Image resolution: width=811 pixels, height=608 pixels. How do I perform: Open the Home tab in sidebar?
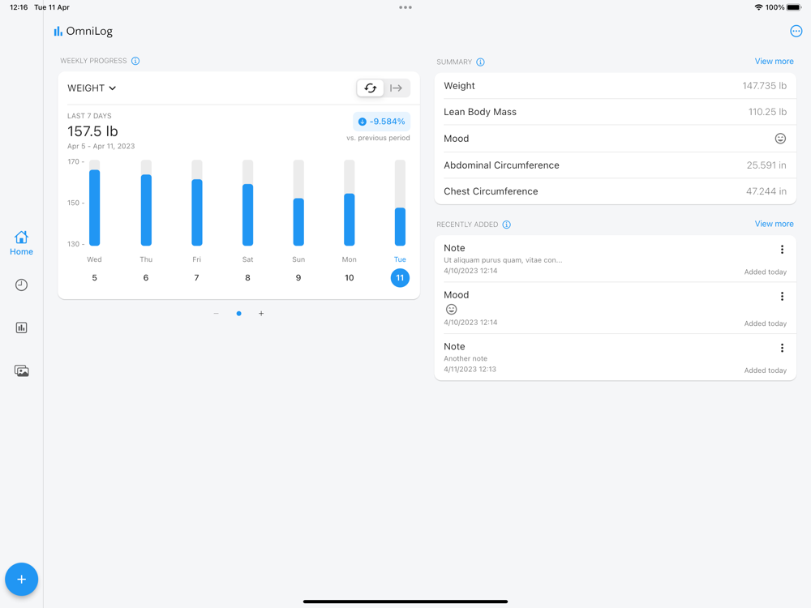click(21, 243)
